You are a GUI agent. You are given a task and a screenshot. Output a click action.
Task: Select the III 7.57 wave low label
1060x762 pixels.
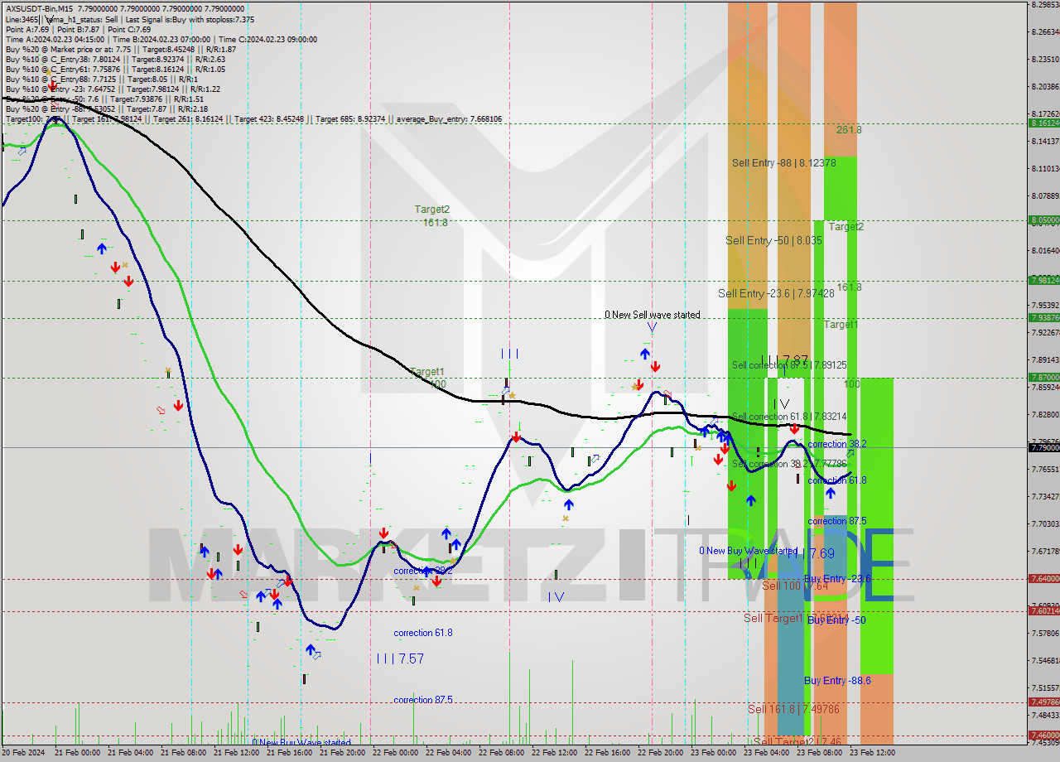400,658
